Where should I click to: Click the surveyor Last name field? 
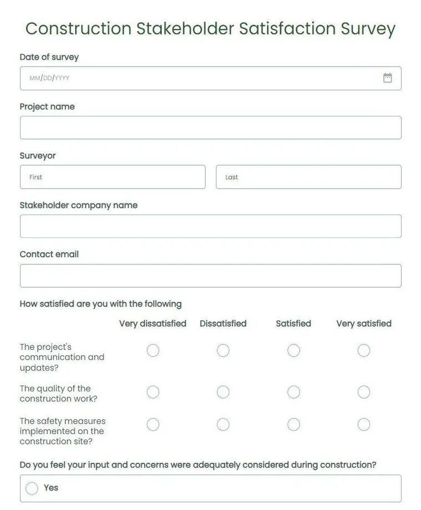pos(308,177)
